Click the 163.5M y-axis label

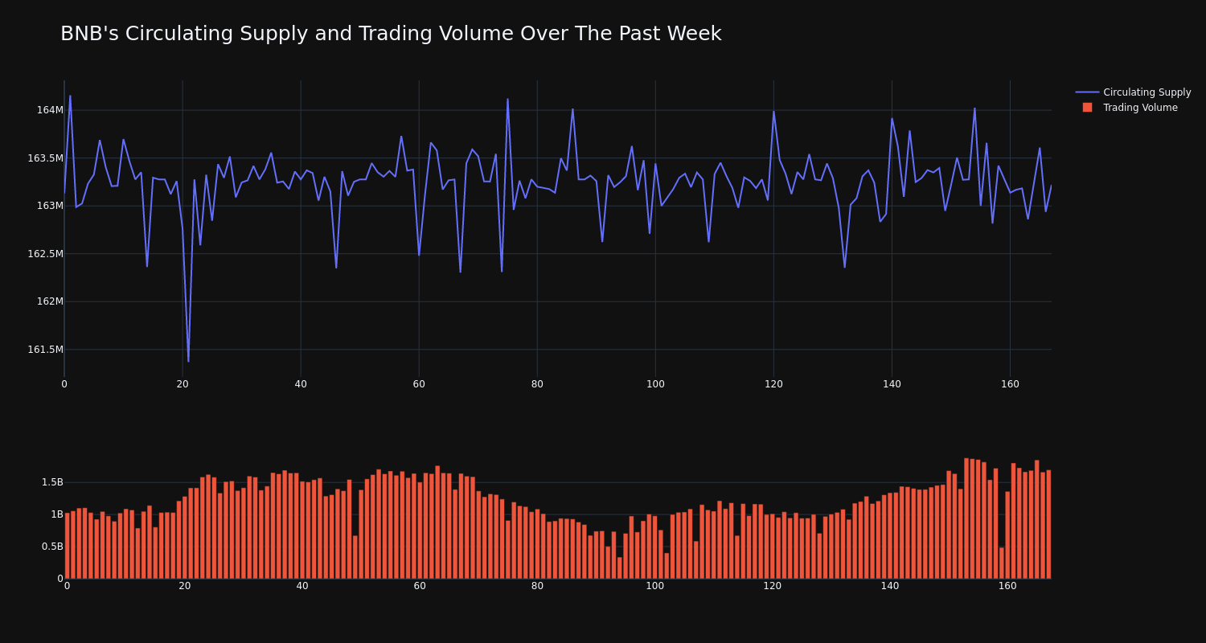(45, 158)
